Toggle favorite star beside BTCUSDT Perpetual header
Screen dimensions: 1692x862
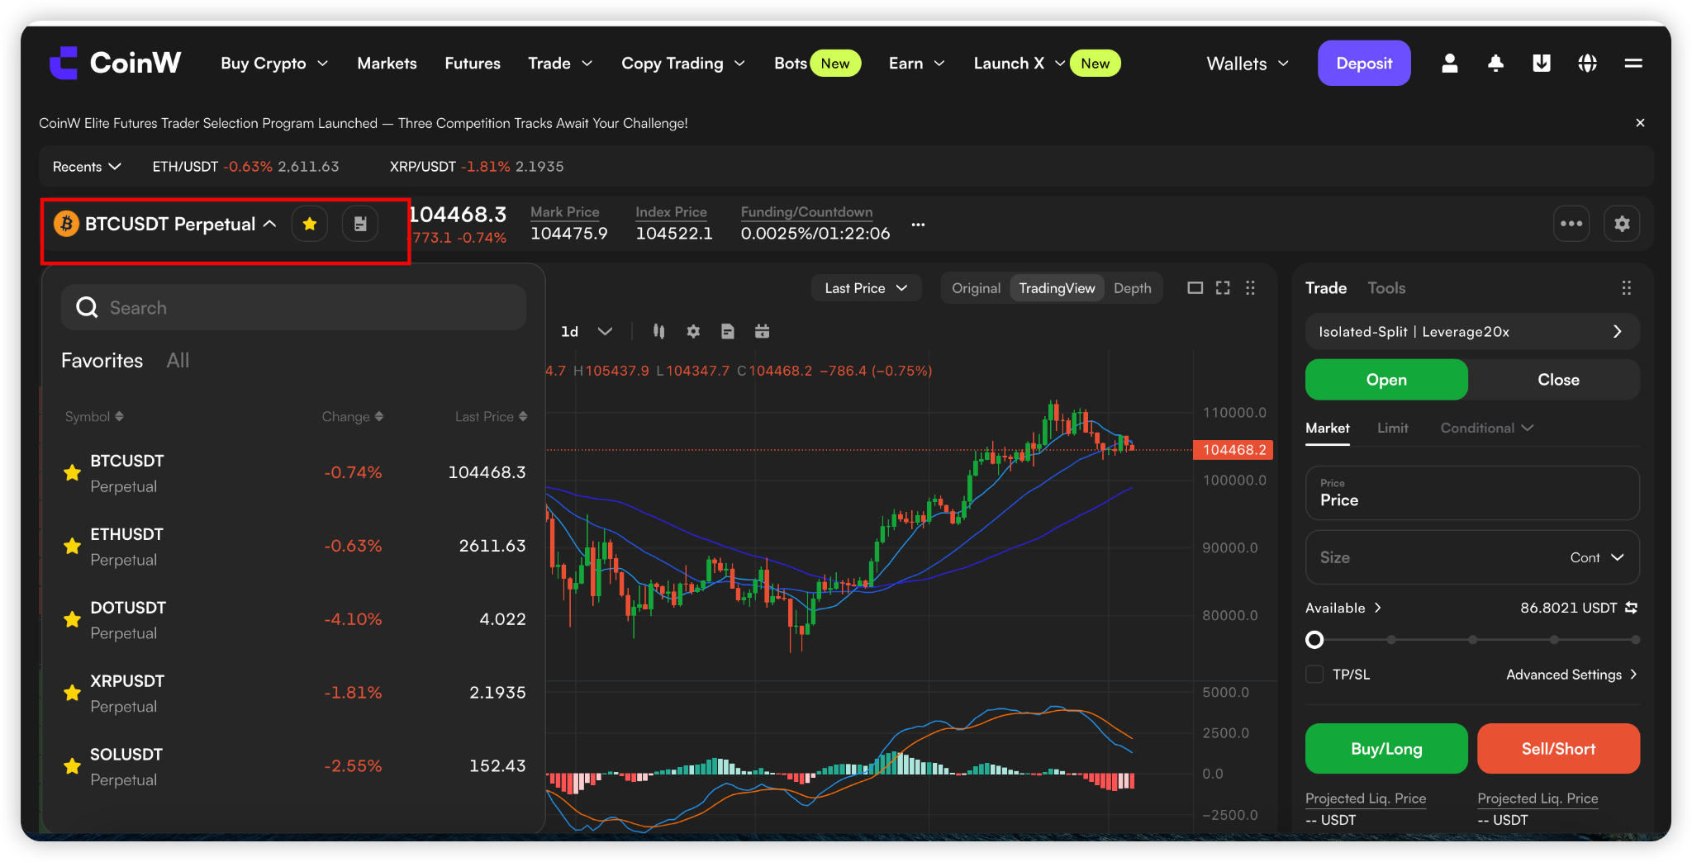click(x=310, y=224)
